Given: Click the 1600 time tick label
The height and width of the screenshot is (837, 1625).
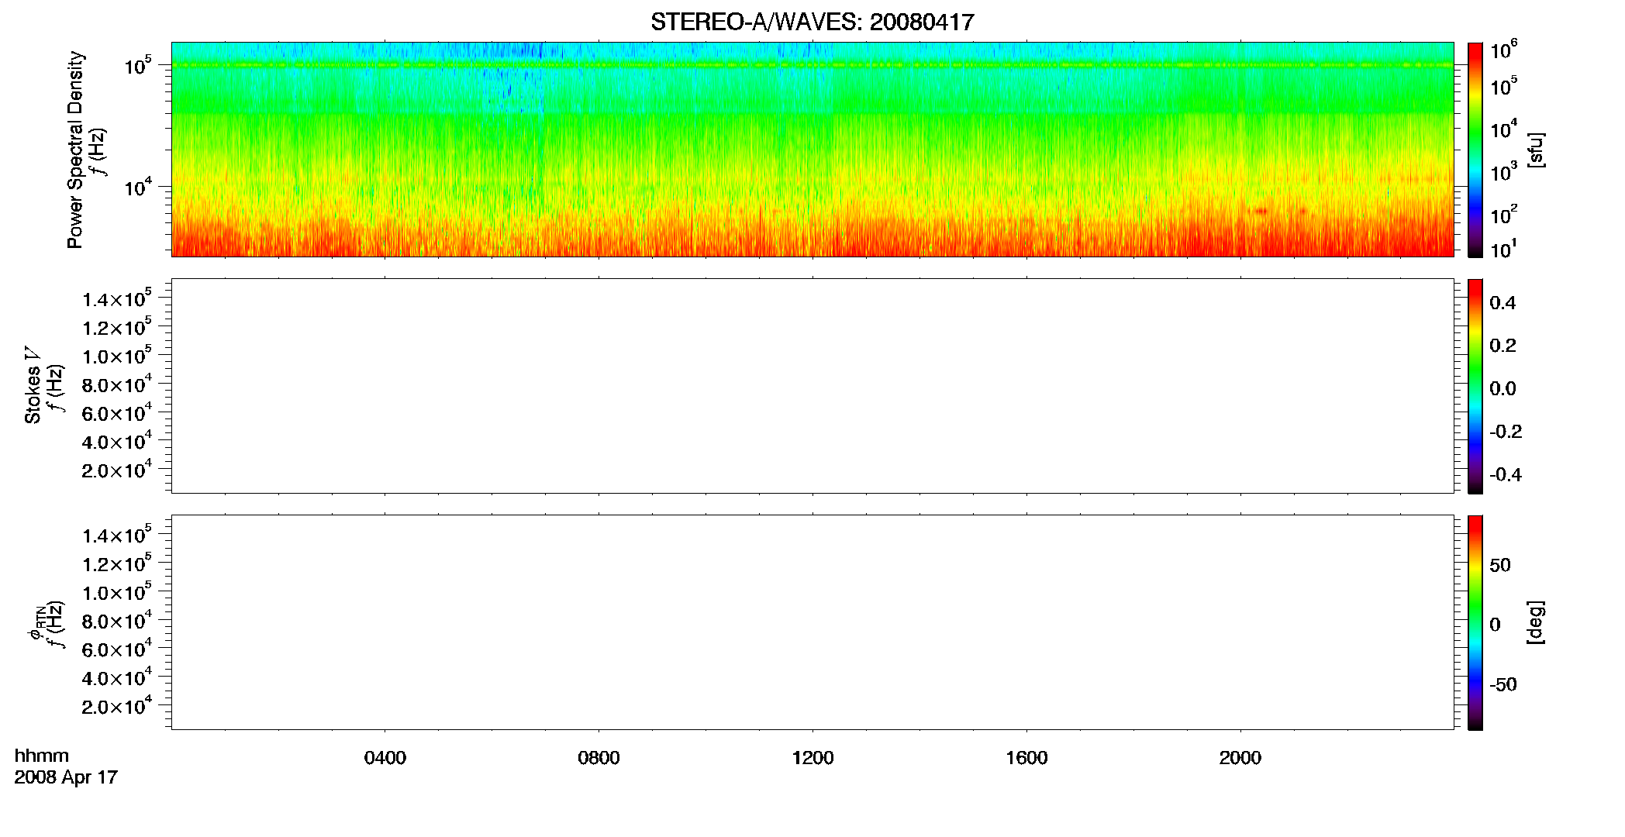Looking at the screenshot, I should click(x=1026, y=758).
